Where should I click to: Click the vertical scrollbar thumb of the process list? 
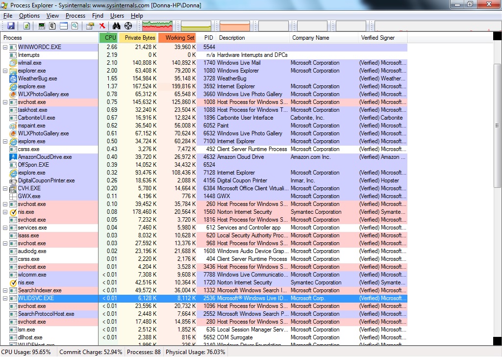pyautogui.click(x=497, y=126)
